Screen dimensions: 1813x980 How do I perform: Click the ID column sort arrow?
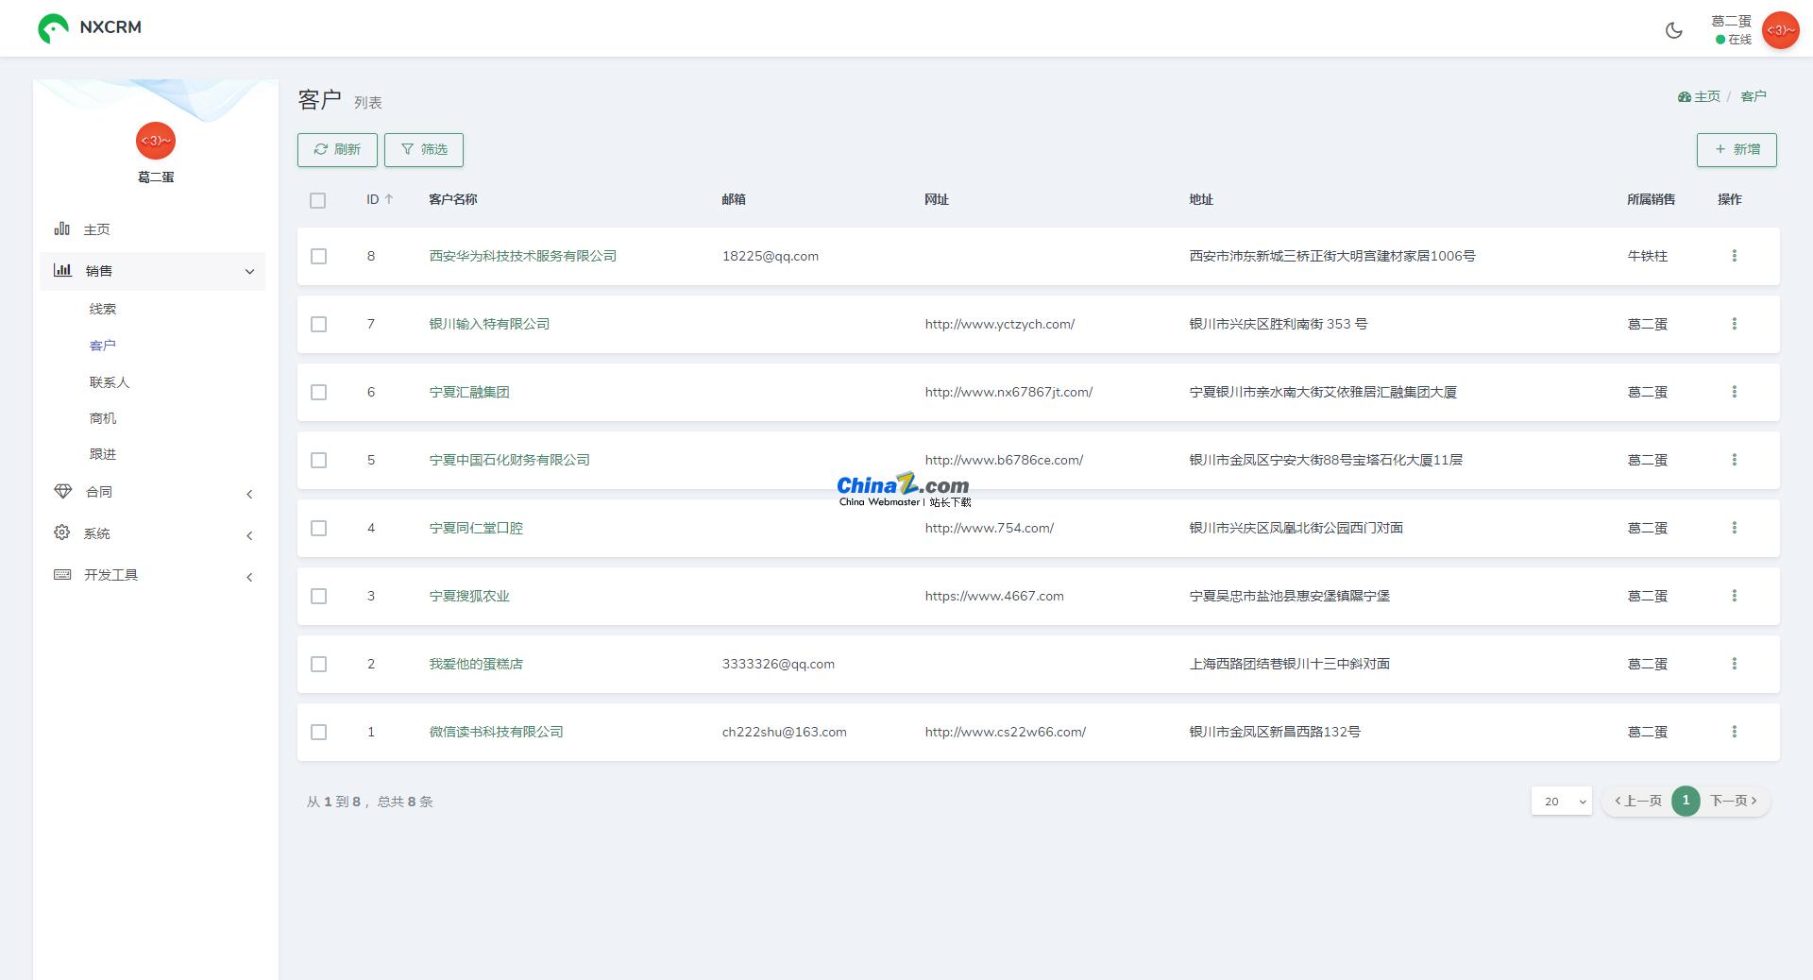click(x=389, y=199)
